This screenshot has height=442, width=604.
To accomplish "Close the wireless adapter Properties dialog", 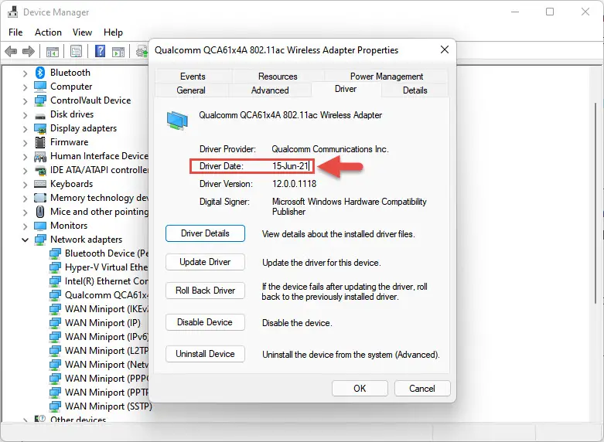I will 445,49.
